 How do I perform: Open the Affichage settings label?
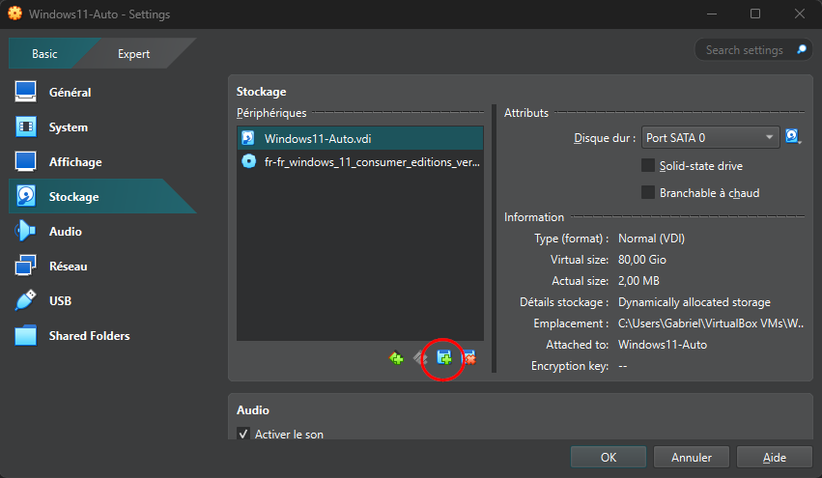pos(75,162)
